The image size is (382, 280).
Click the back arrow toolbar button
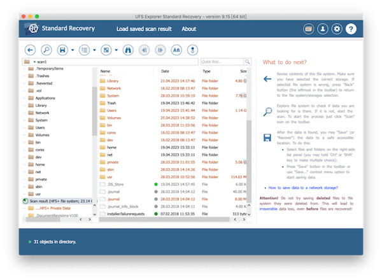30,50
